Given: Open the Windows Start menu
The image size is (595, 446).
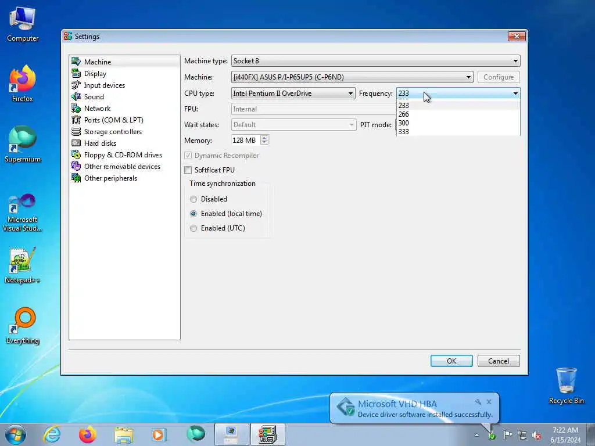Looking at the screenshot, I should (16, 434).
